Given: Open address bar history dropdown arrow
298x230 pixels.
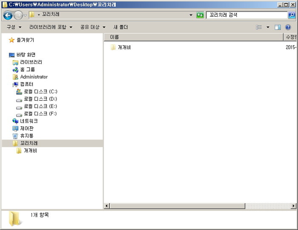Looking at the screenshot, I should coord(191,15).
